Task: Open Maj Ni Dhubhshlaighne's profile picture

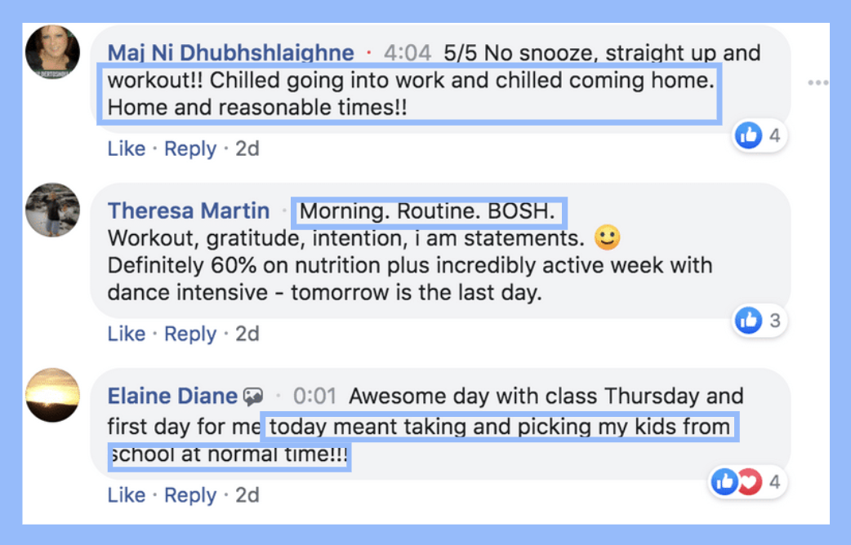Action: point(52,52)
